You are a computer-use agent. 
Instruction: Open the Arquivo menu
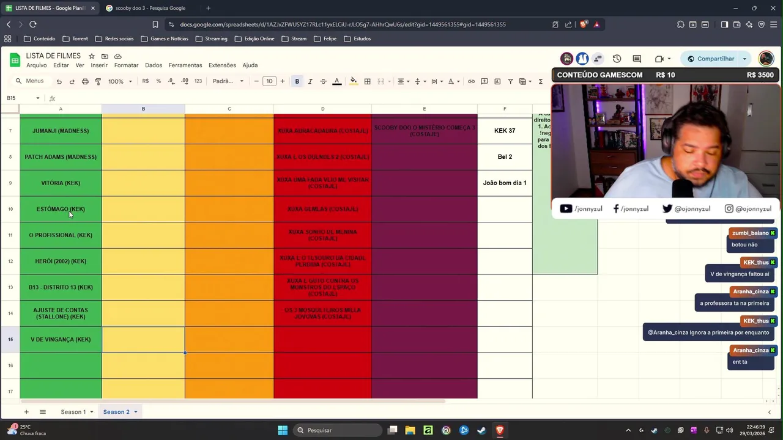pyautogui.click(x=36, y=65)
